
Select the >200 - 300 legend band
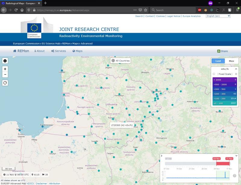(x=225, y=94)
